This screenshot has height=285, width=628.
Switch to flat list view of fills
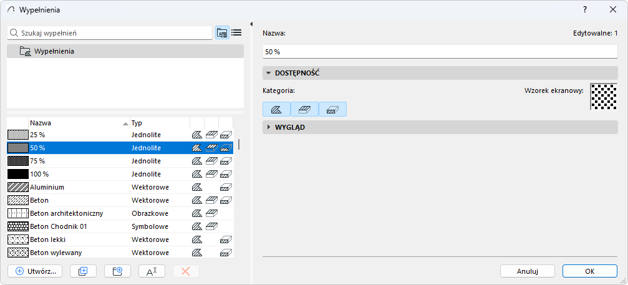tap(236, 33)
